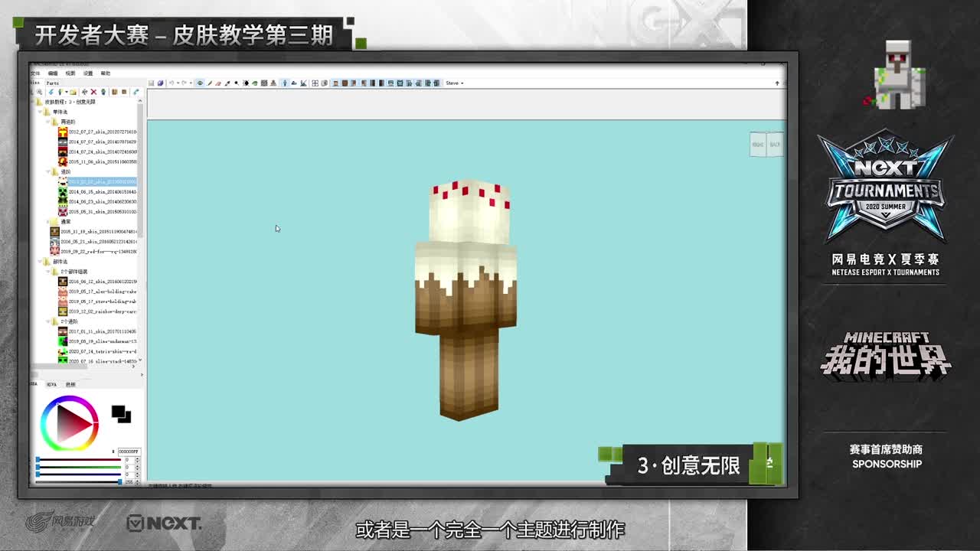Image resolution: width=980 pixels, height=551 pixels.
Task: Toggle the third body part visibility button
Action: pyautogui.click(x=354, y=83)
